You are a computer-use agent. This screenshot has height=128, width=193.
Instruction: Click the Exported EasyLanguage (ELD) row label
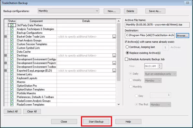click(x=34, y=71)
